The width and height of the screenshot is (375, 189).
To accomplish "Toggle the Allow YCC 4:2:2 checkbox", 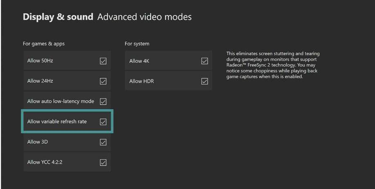I will pos(103,163).
